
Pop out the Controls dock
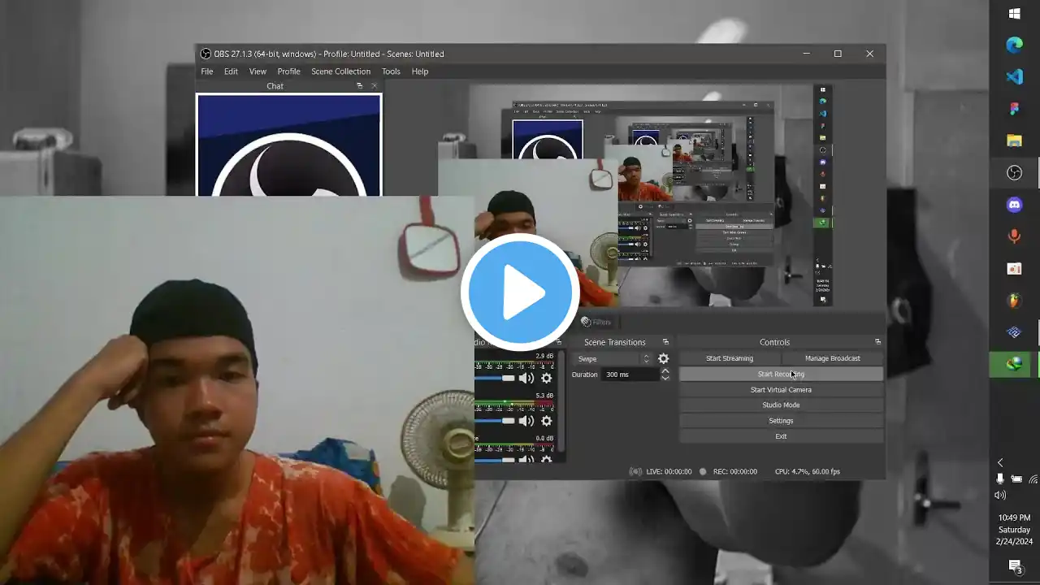[877, 342]
